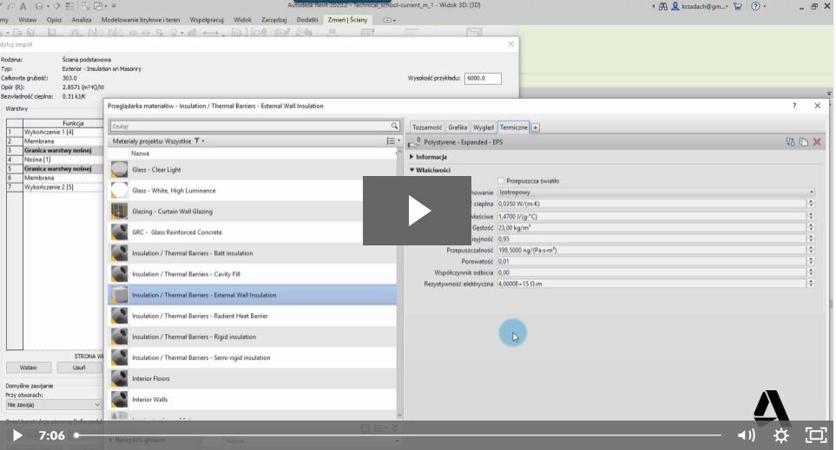Open the Revit help question mark icon
836x450 pixels.
(755, 6)
